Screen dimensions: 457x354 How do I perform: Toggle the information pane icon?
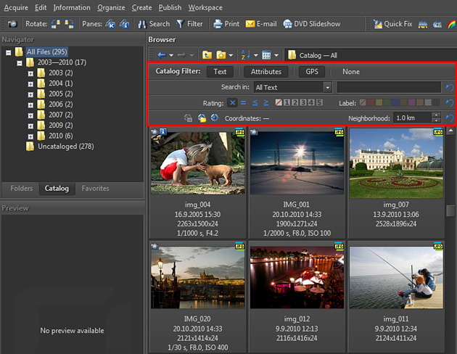(125, 24)
